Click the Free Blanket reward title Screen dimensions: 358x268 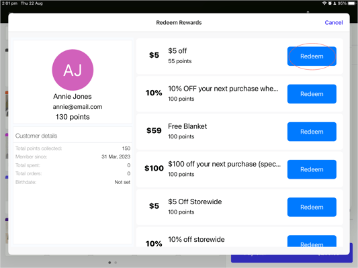(x=187, y=126)
